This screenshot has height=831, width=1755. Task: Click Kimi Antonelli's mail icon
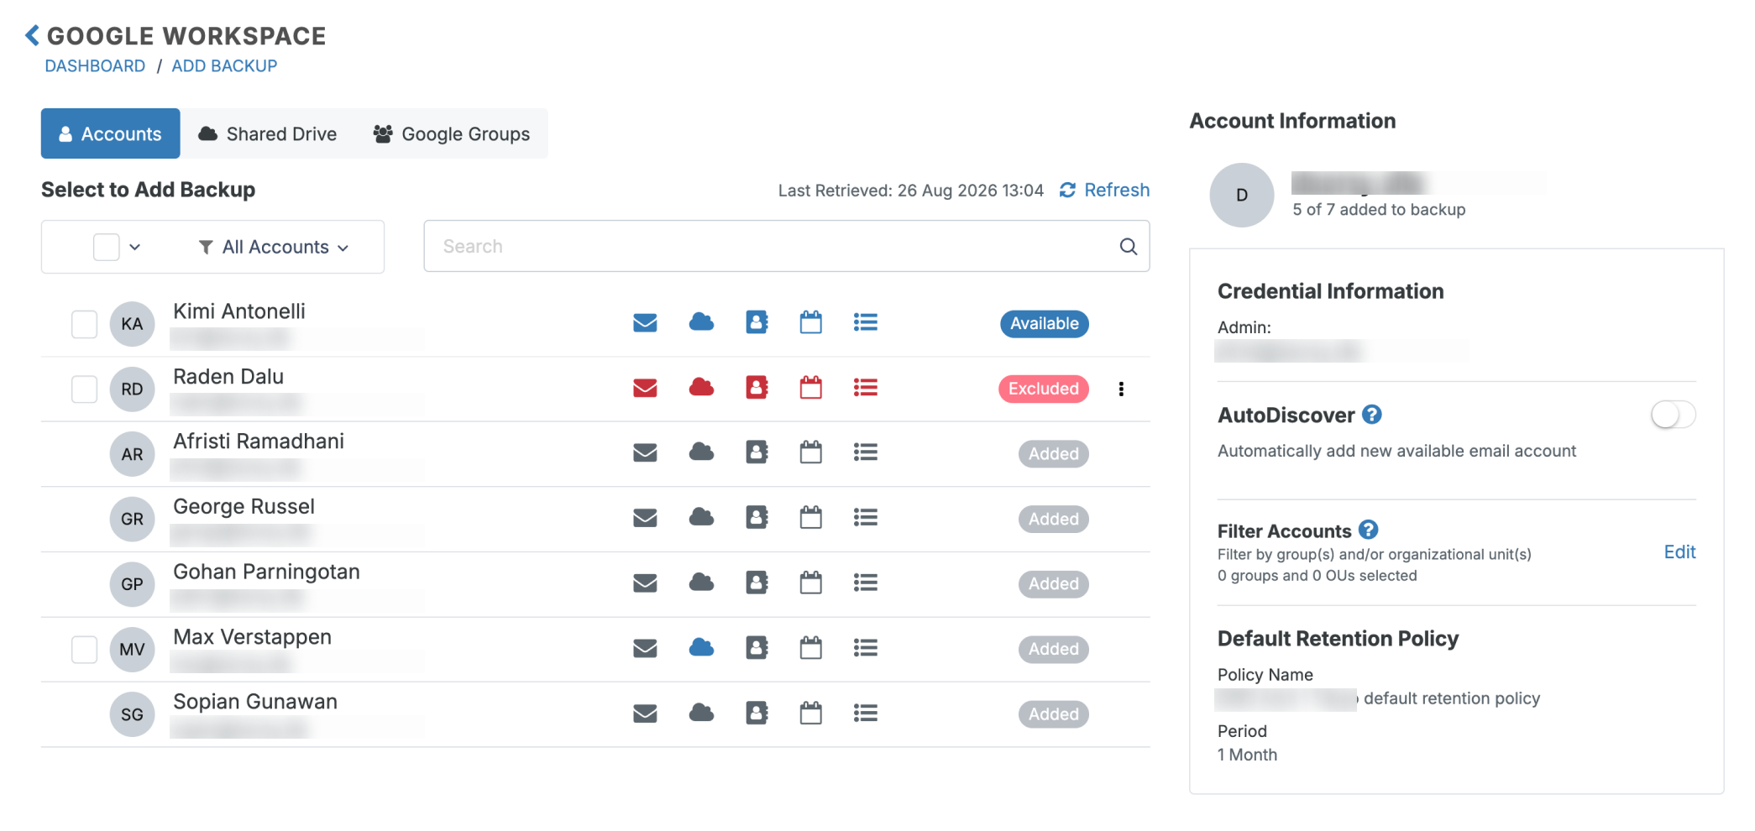(x=645, y=323)
